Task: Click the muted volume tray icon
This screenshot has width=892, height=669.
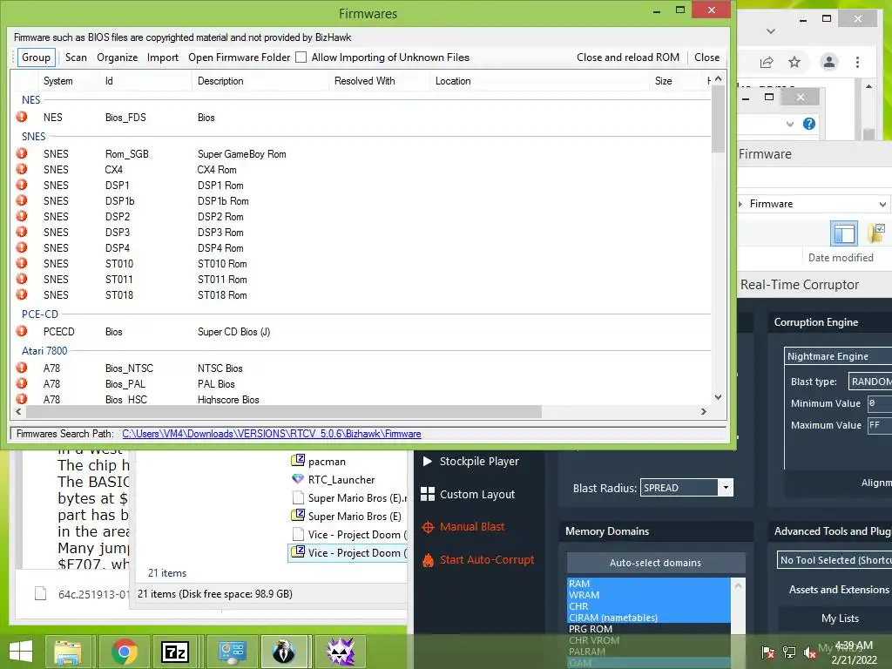Action: [x=810, y=652]
